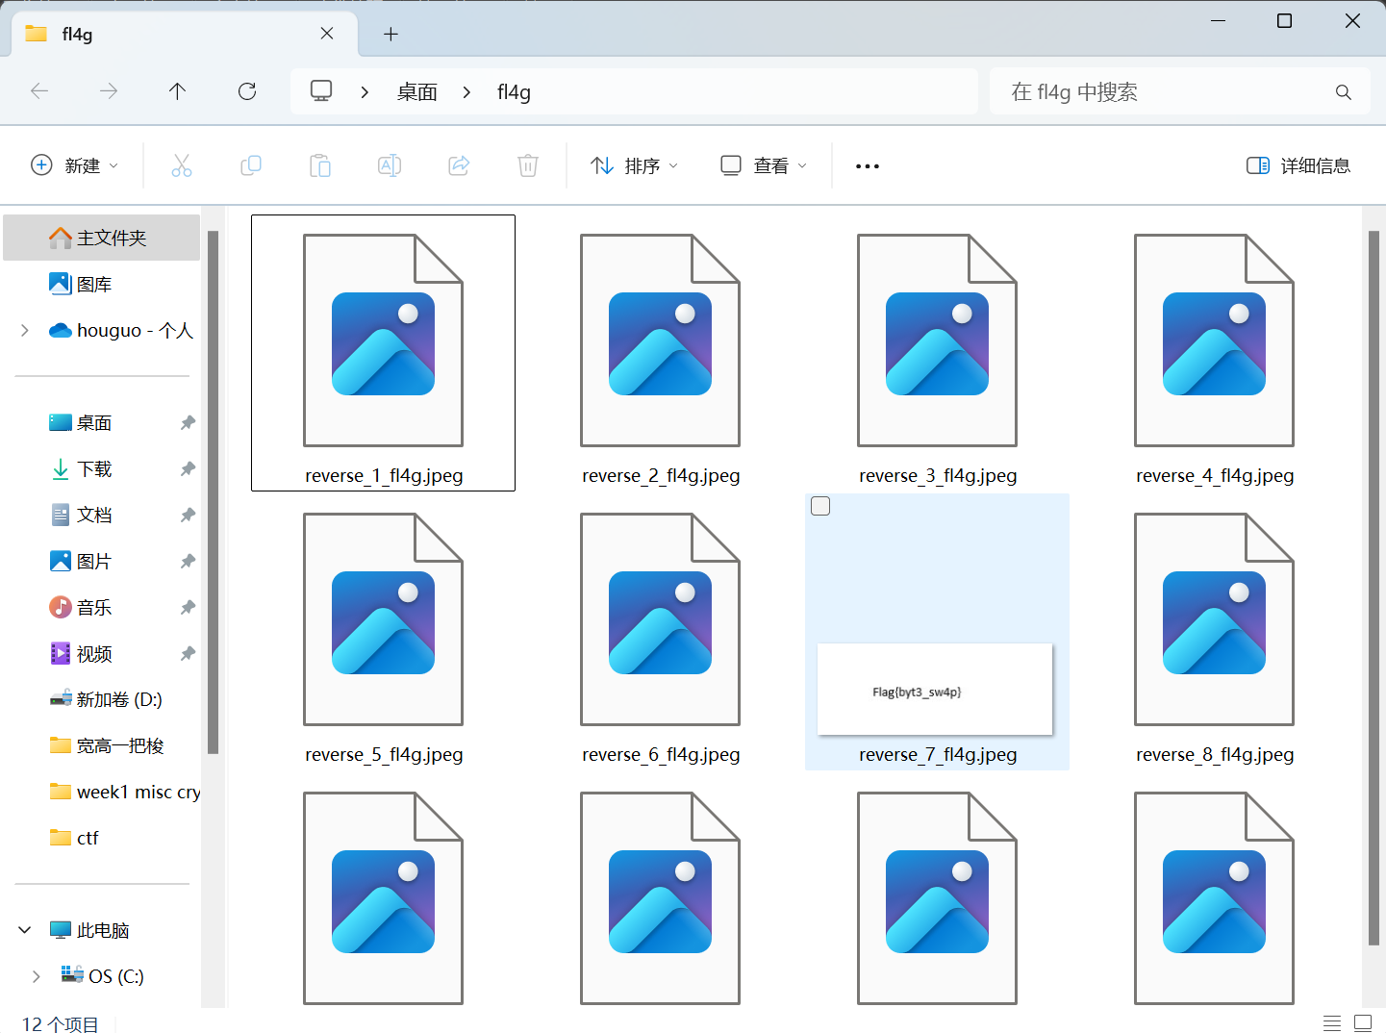Select Home (主文件夹) in sidebar
The height and width of the screenshot is (1033, 1386).
[x=102, y=238]
